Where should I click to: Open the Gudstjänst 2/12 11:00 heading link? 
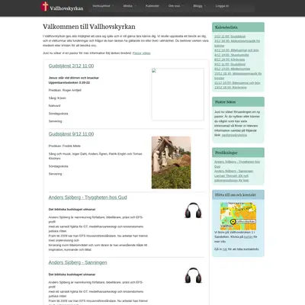click(71, 66)
